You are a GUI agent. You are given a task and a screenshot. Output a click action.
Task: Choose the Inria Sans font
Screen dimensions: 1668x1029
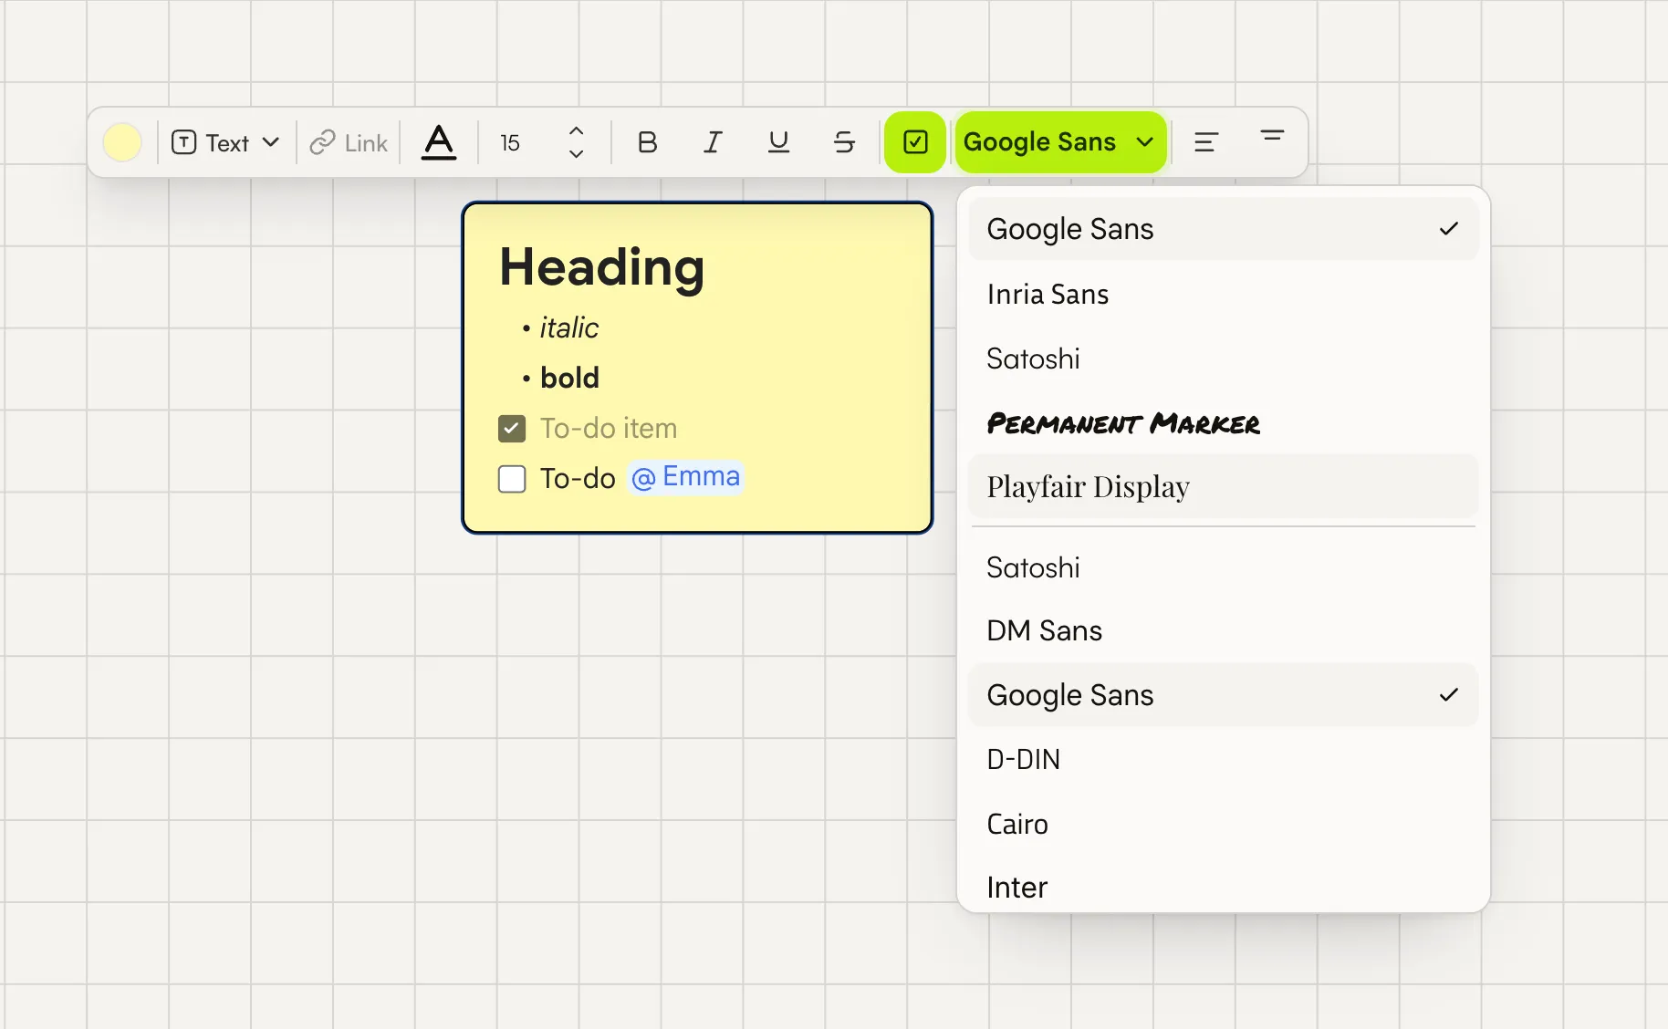click(1223, 294)
